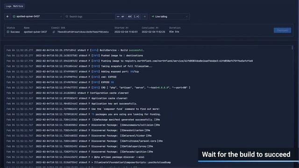Toggle the second search filter option before ABC
Screen dimensions: 299x168
(123, 17)
